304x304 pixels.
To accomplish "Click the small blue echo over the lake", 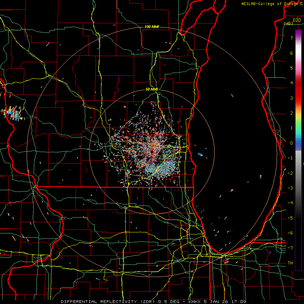I will click(200, 154).
